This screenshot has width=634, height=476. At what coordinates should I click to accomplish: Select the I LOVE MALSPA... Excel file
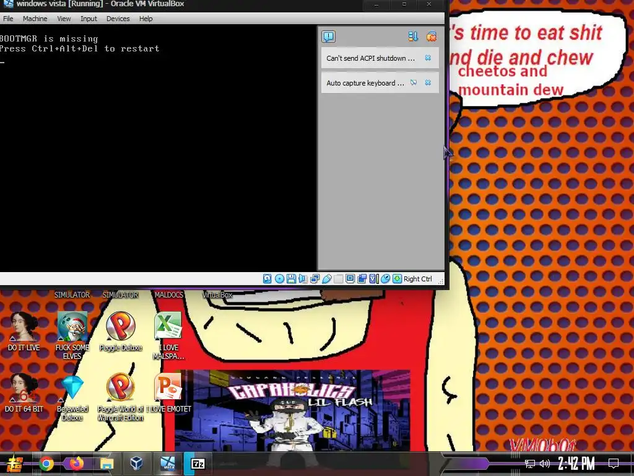pos(168,335)
